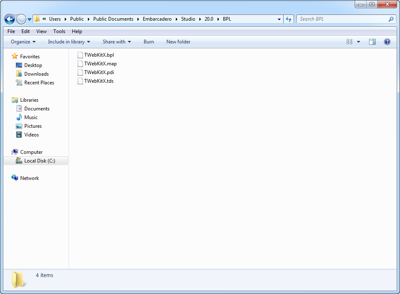Open the Videos library
Image resolution: width=400 pixels, height=294 pixels.
tap(32, 135)
